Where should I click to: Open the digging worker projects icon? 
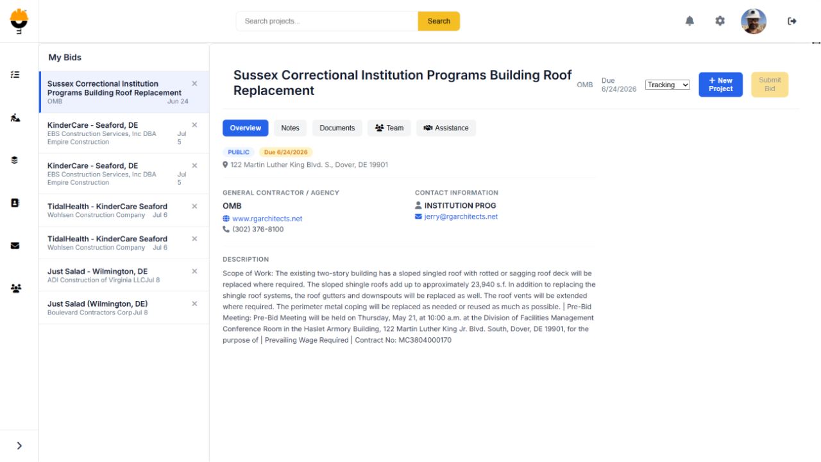(15, 117)
